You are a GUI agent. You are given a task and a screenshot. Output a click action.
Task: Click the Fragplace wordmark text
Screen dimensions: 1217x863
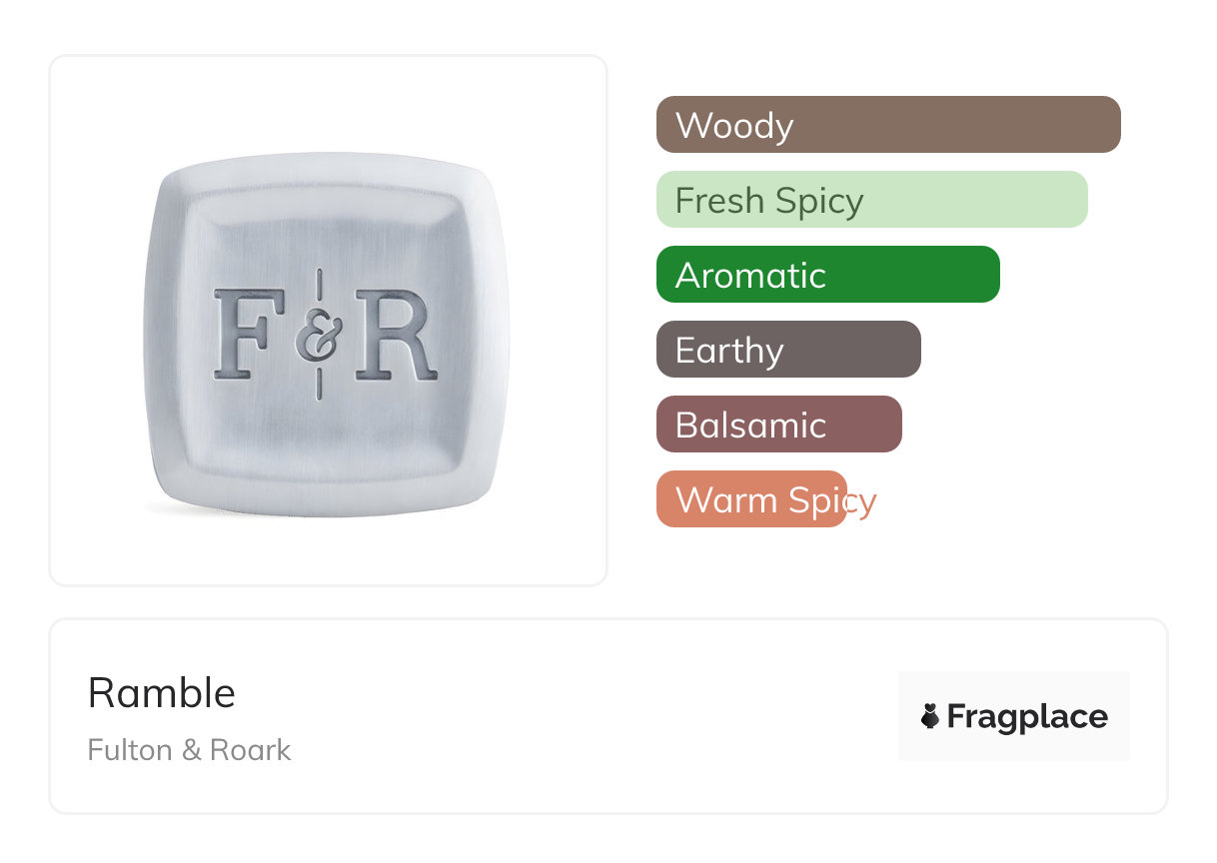tap(1027, 717)
